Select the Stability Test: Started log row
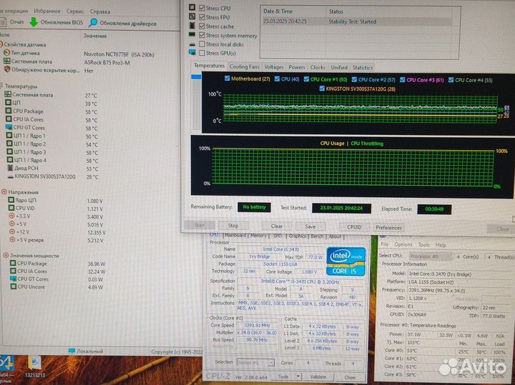515x385 pixels. coord(358,21)
